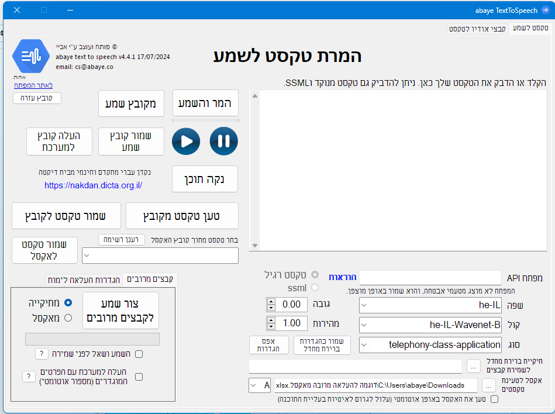Image resolution: width=555 pixels, height=414 pixels.
Task: Select the מאקסל radio option
Action: point(68,318)
